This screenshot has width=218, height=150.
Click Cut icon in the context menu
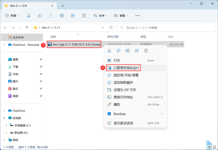coord(109,50)
